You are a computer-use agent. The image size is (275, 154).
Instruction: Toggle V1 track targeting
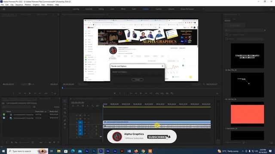80,122
